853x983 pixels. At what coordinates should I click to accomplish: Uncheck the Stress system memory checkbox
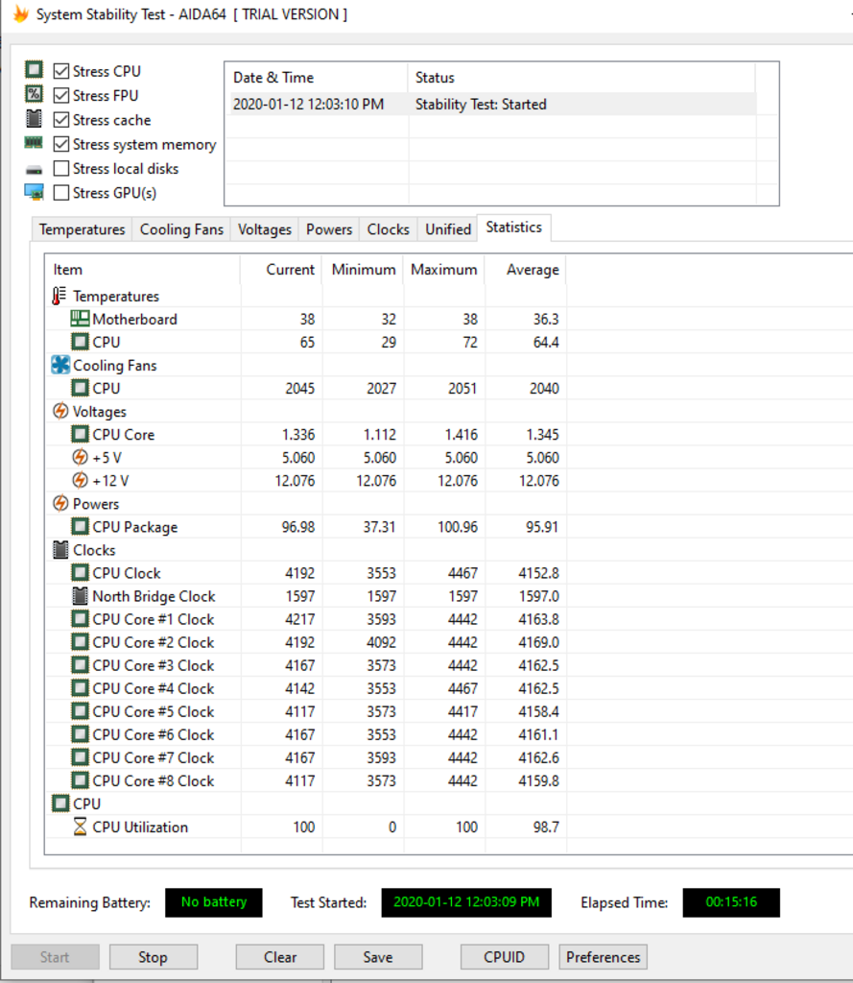point(60,144)
